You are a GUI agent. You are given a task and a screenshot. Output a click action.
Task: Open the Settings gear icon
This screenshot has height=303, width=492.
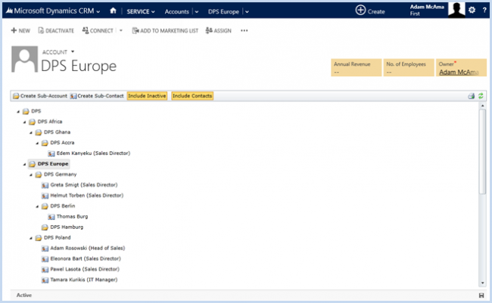tap(472, 11)
